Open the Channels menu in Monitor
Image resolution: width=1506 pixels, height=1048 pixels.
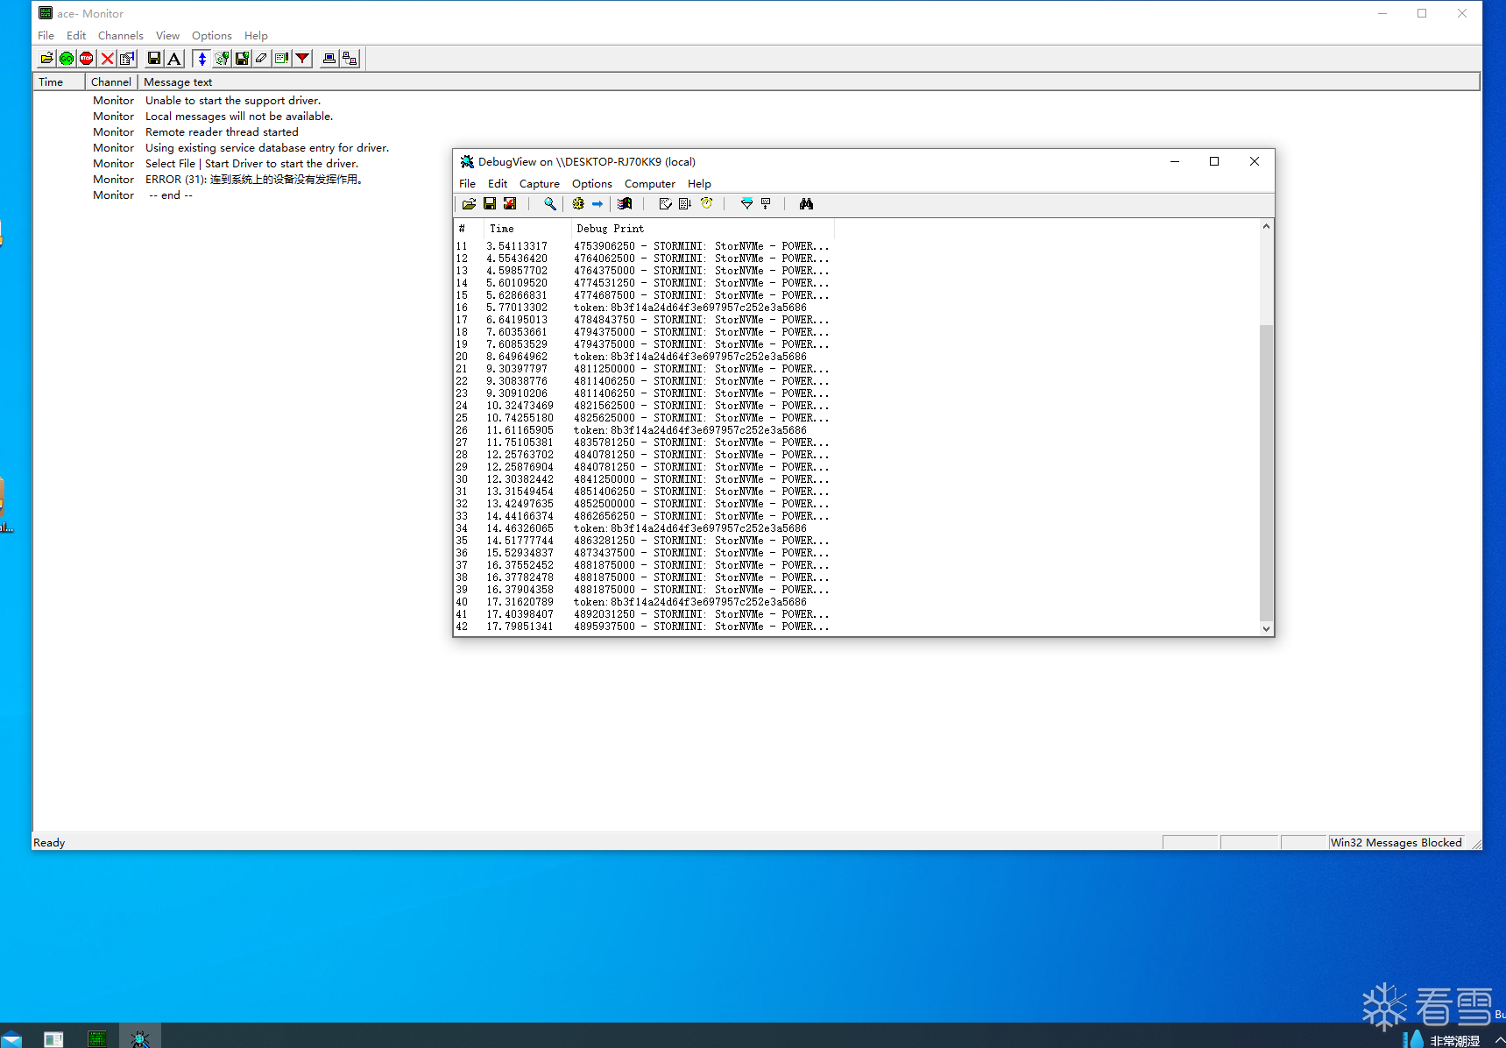(x=120, y=36)
